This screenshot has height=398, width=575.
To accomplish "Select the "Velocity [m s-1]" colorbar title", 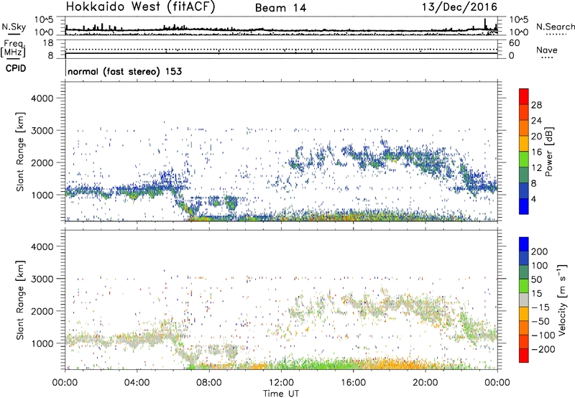I will pyautogui.click(x=562, y=300).
